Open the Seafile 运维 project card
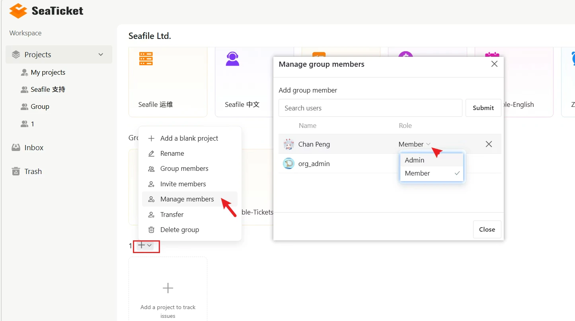This screenshot has height=321, width=575. [168, 82]
